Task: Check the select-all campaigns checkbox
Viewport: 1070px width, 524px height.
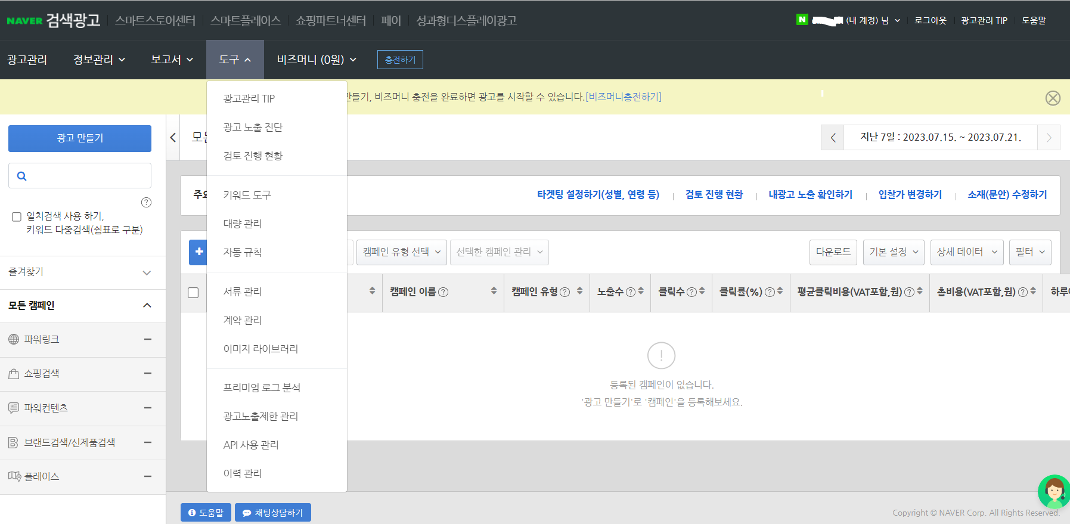Action: pyautogui.click(x=193, y=293)
